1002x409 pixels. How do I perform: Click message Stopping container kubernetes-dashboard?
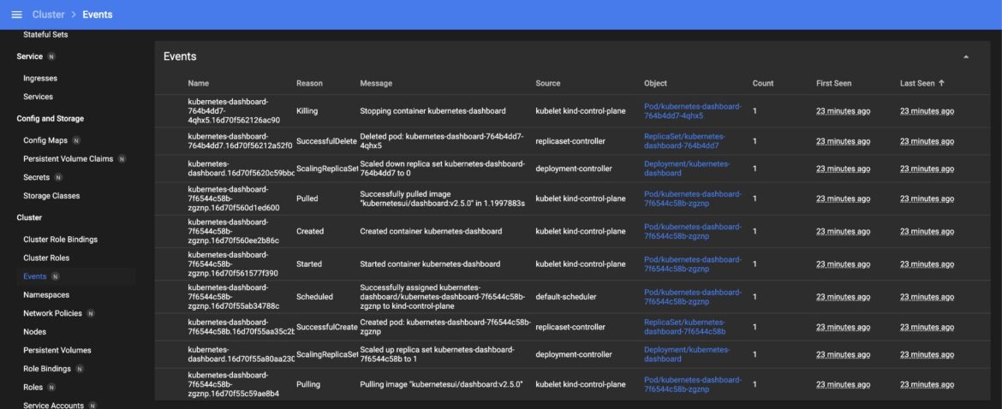432,111
